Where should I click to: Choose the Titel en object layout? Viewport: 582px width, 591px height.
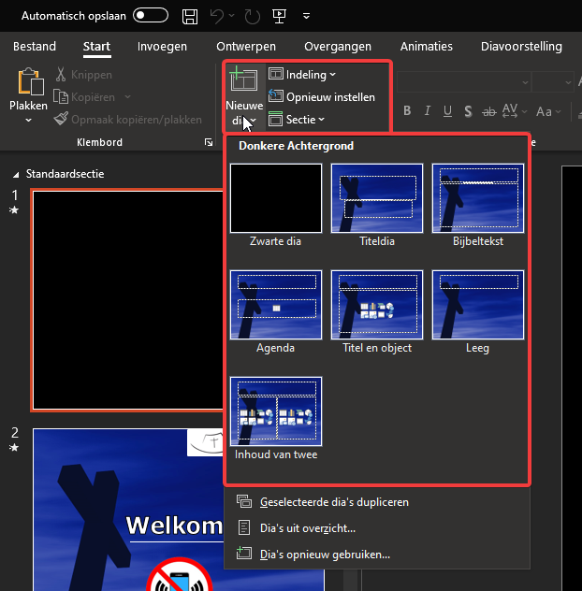click(377, 311)
